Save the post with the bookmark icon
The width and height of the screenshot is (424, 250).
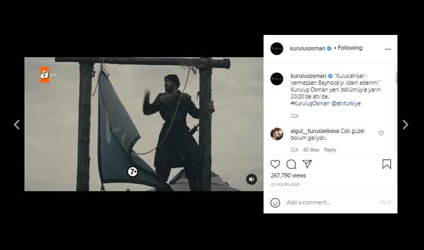387,164
